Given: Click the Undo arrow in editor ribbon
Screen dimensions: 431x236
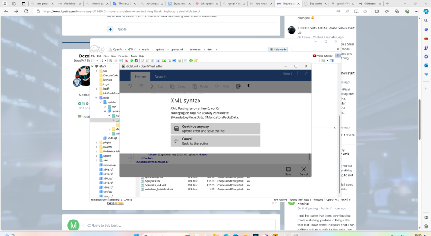Looking at the screenshot, I should (x=130, y=86).
